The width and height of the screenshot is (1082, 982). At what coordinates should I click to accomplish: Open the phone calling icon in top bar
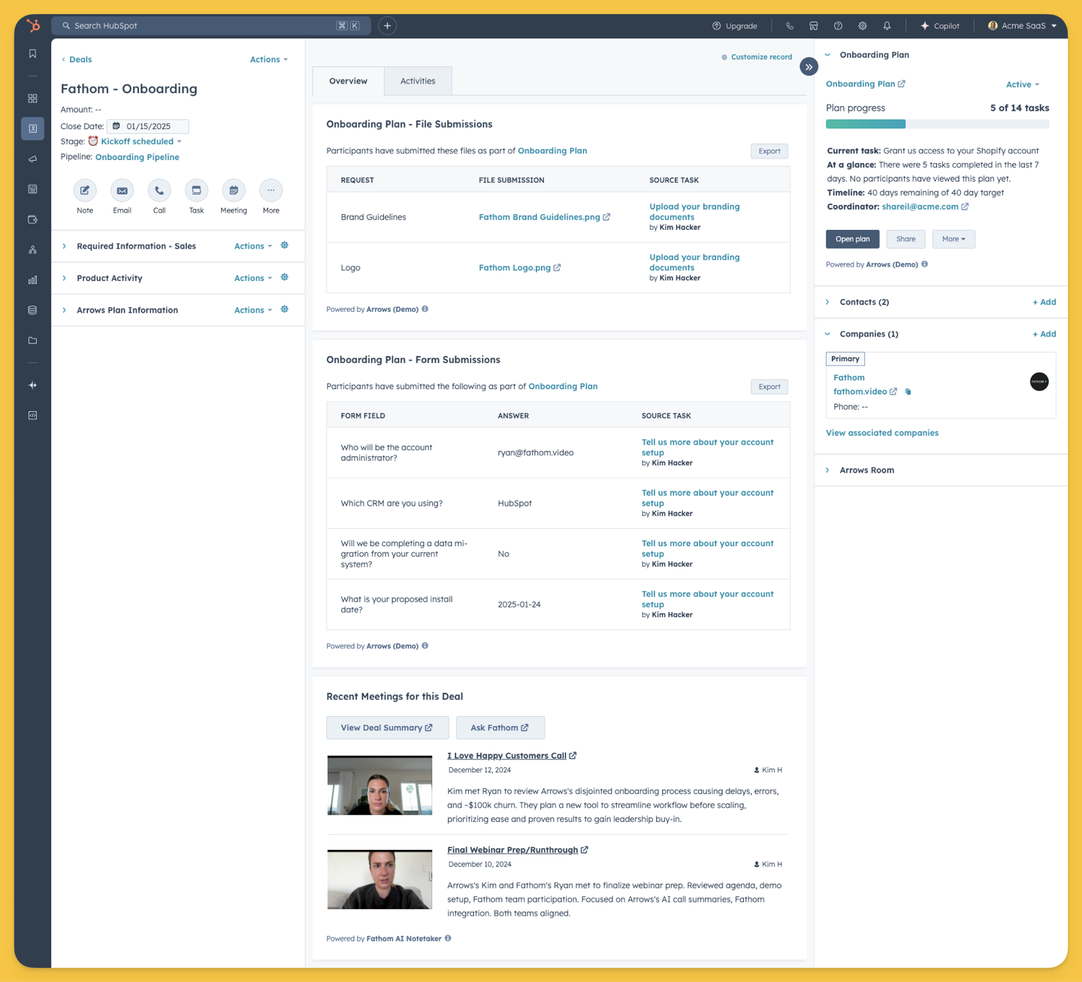coord(789,26)
